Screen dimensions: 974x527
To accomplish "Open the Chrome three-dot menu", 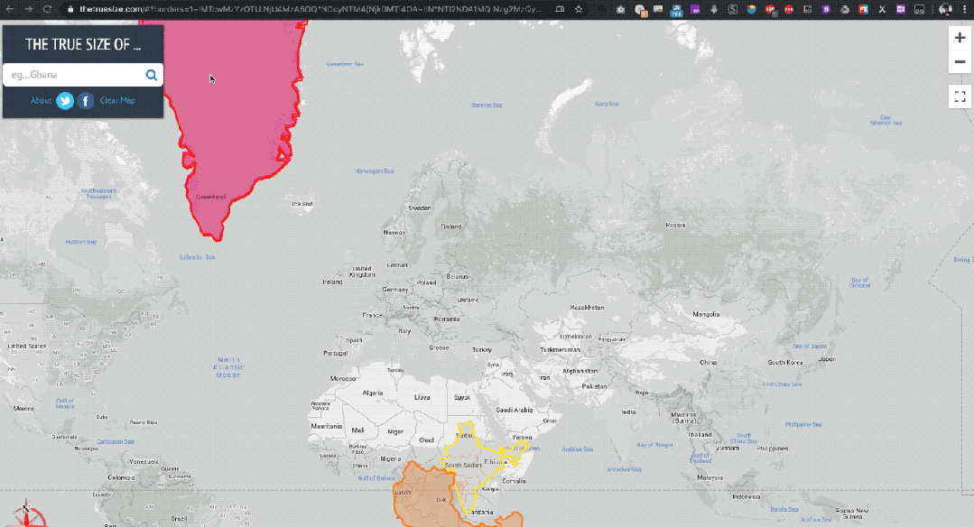I will pyautogui.click(x=964, y=9).
